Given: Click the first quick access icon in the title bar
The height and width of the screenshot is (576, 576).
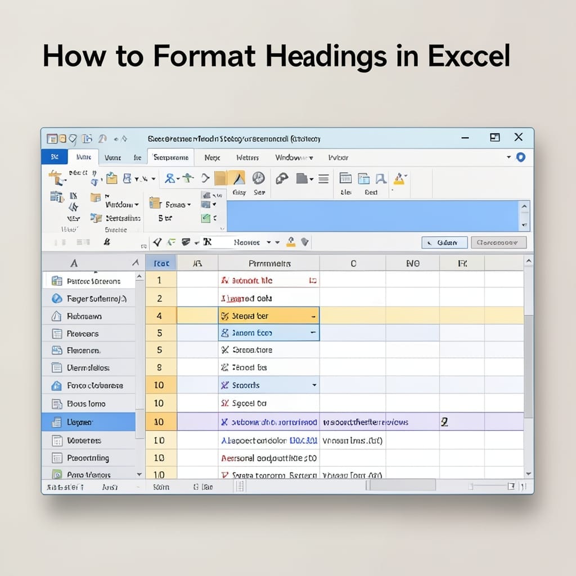Looking at the screenshot, I should 52,138.
